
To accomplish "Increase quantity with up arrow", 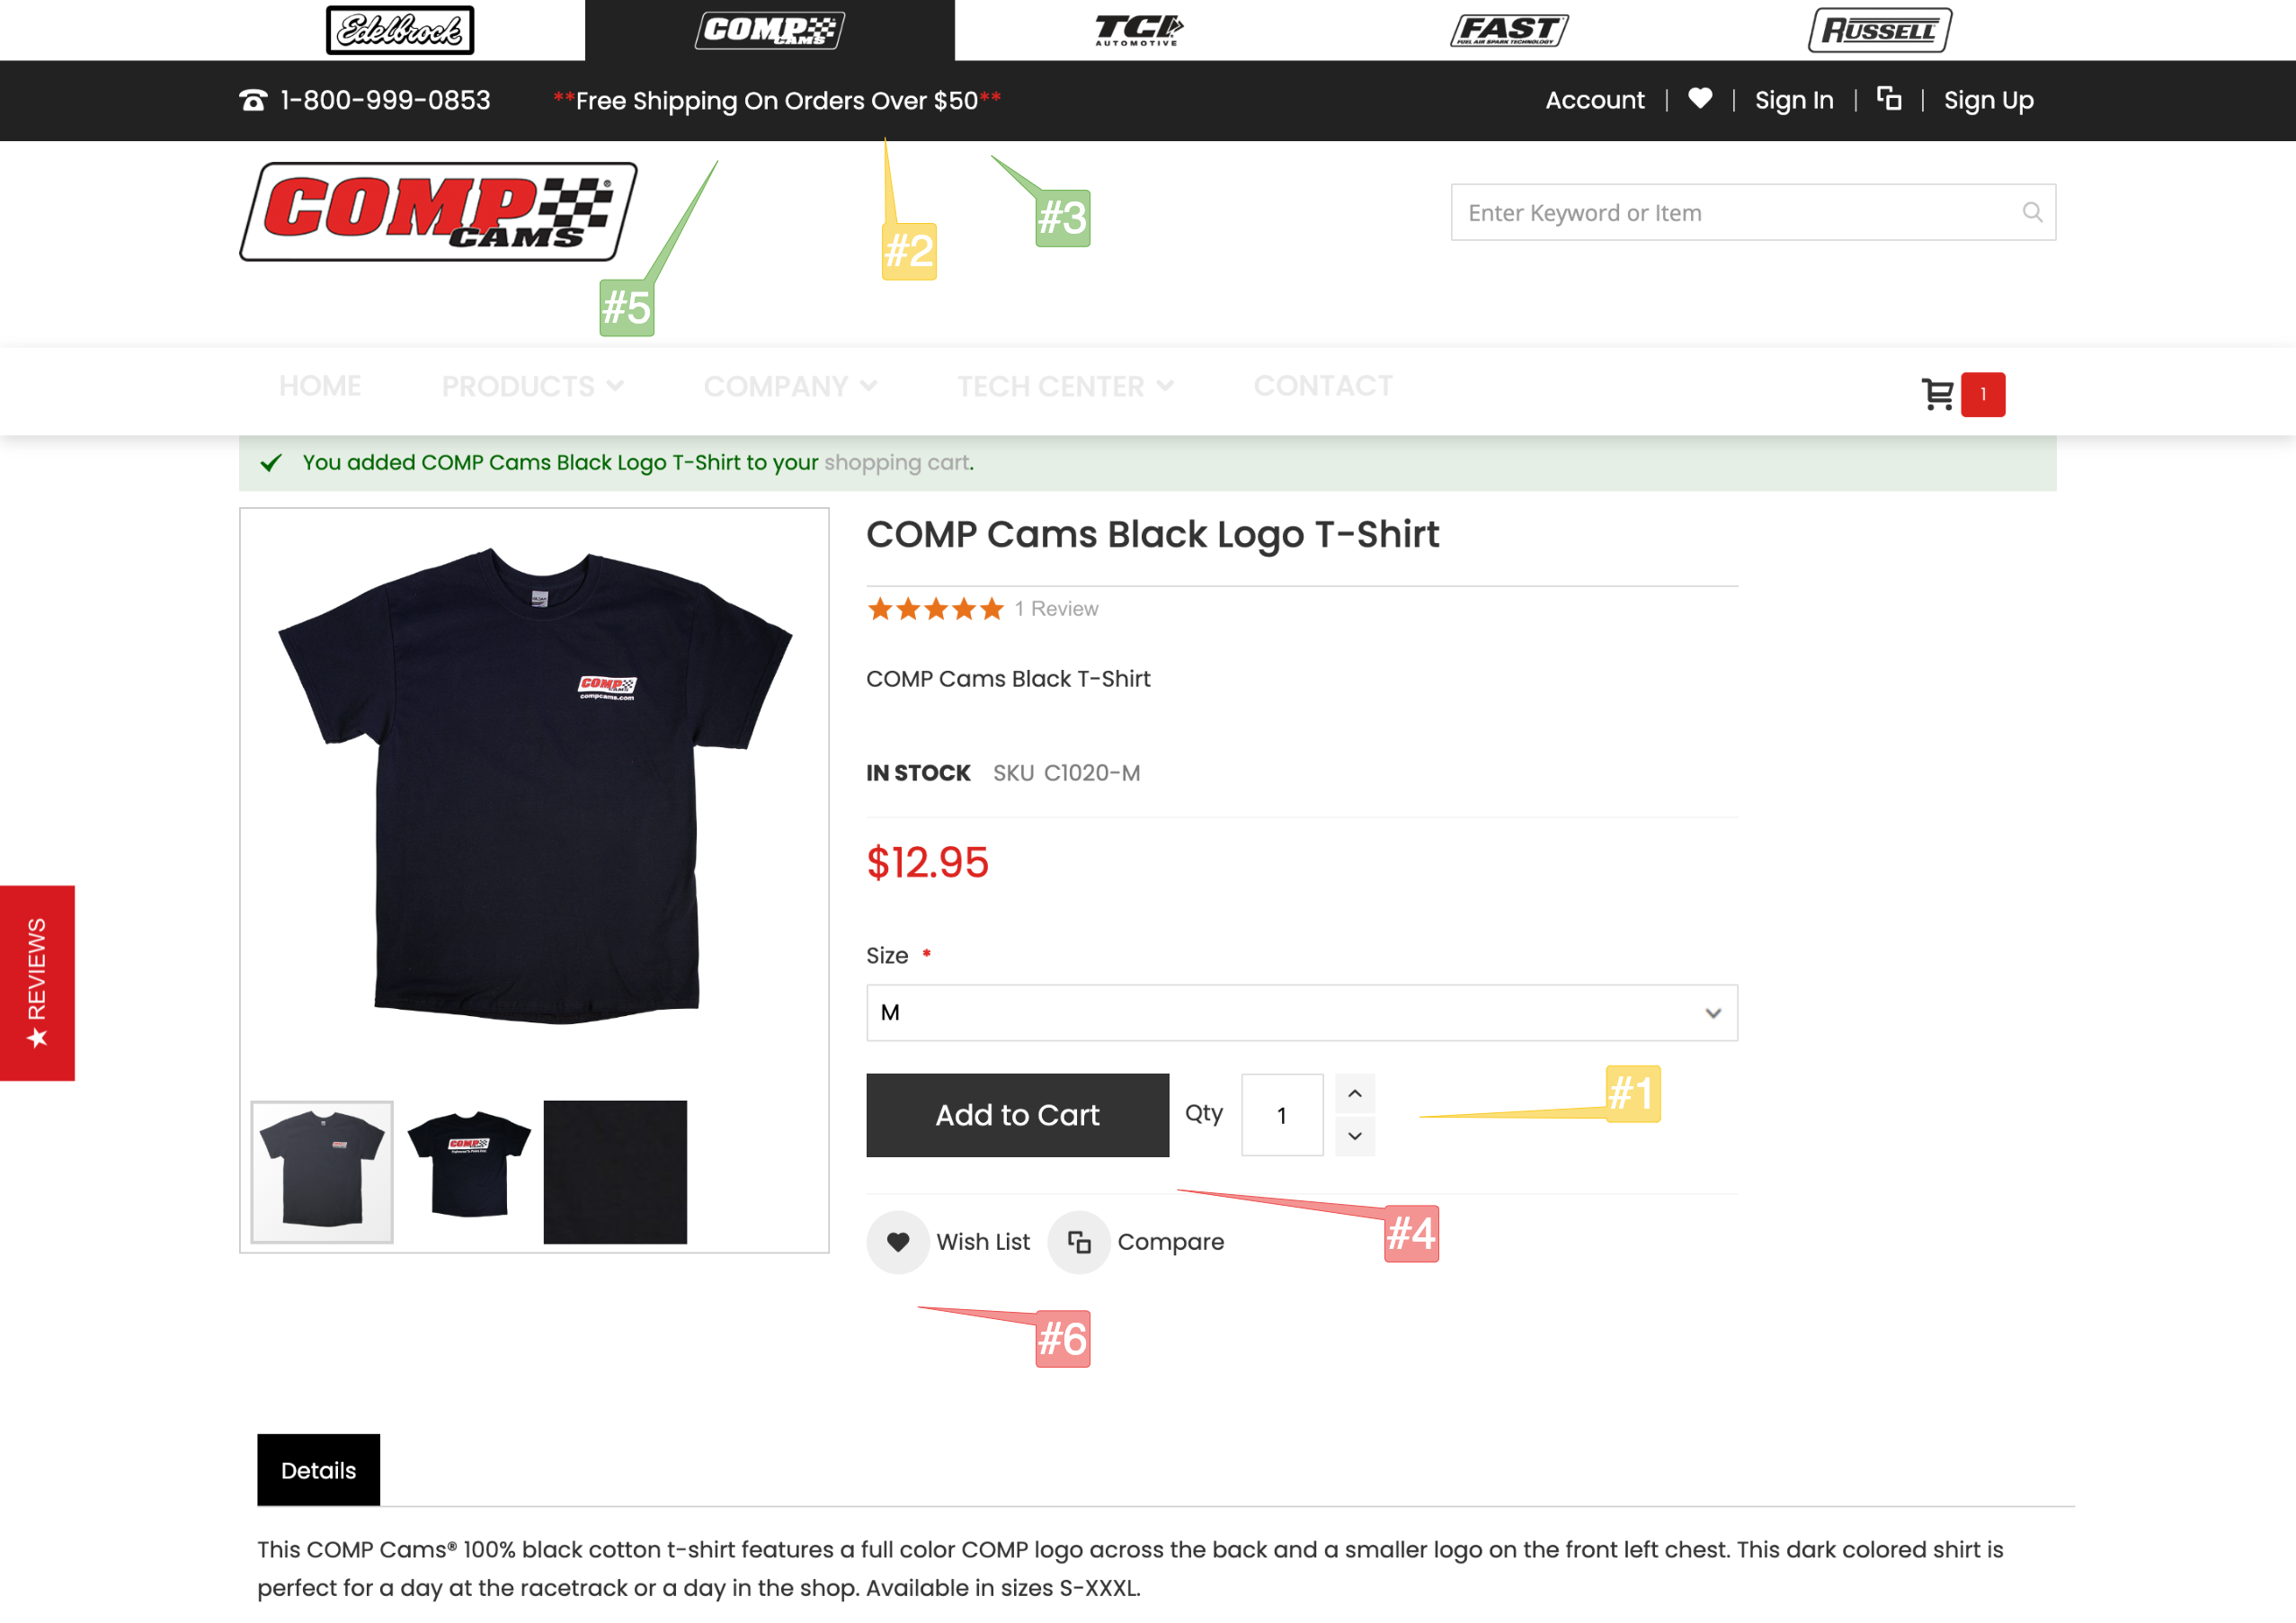I will pos(1355,1094).
